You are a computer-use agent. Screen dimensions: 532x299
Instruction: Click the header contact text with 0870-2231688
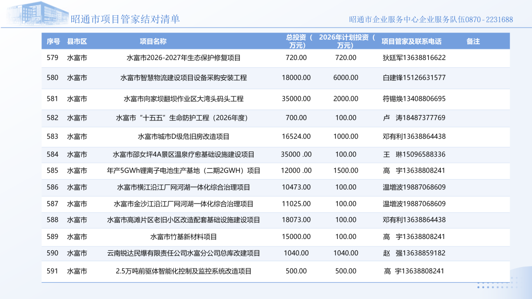[x=431, y=20]
